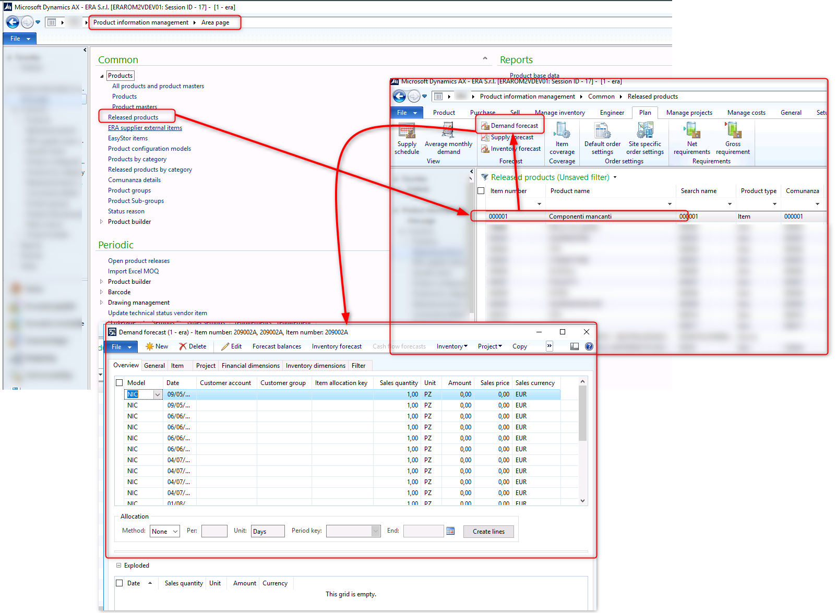The height and width of the screenshot is (613, 836).
Task: Select the Manage costs ribbon tab
Action: click(746, 112)
